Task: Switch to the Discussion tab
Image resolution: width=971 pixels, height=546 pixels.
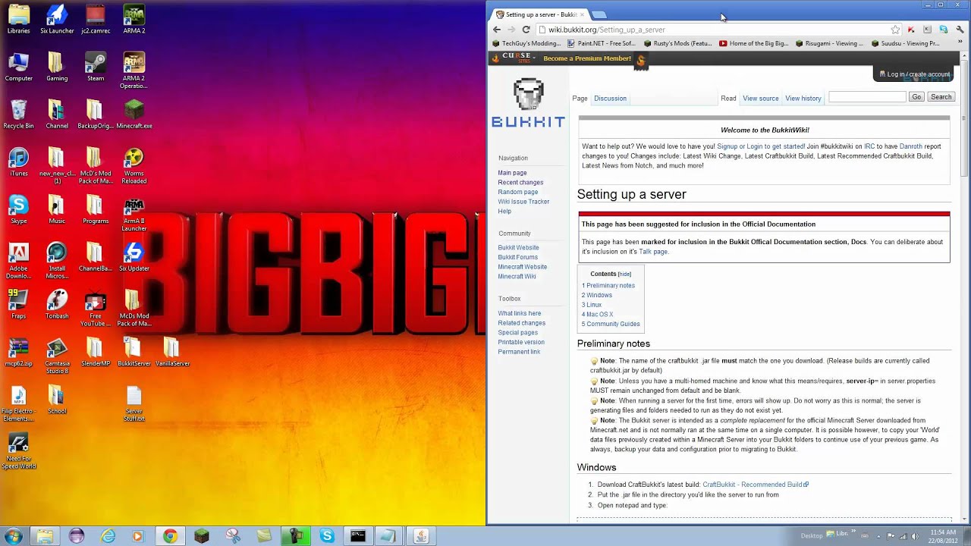Action: click(x=610, y=99)
